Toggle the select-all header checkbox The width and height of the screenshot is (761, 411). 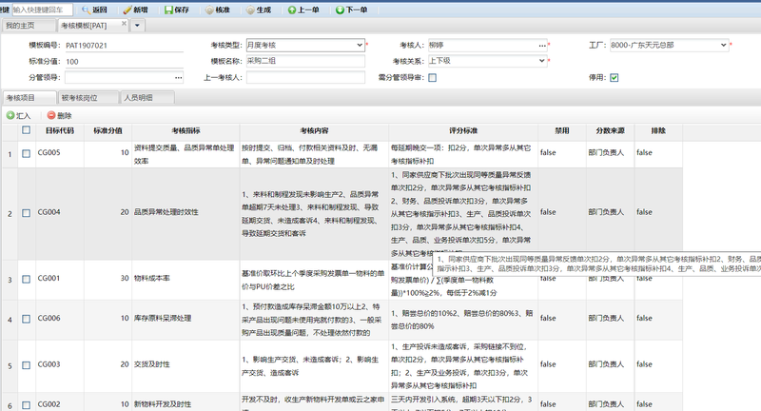[27, 130]
